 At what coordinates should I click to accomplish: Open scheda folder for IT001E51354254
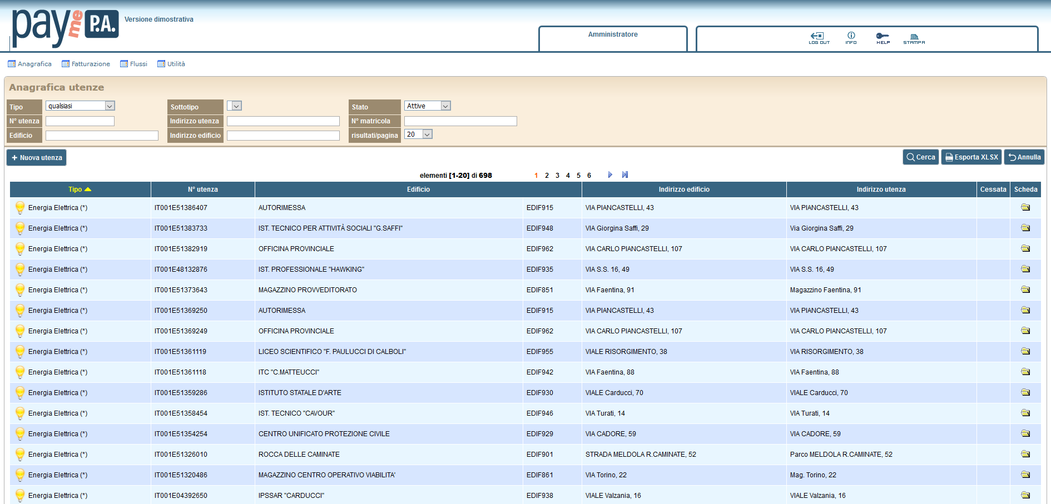click(1025, 433)
